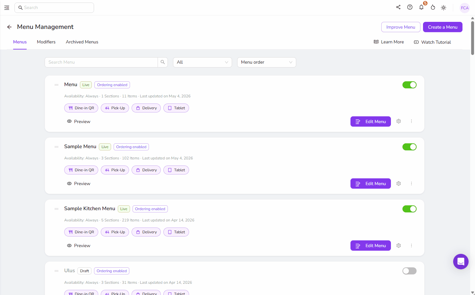Open the Watch Tutorial link
The image size is (475, 295).
click(x=432, y=42)
